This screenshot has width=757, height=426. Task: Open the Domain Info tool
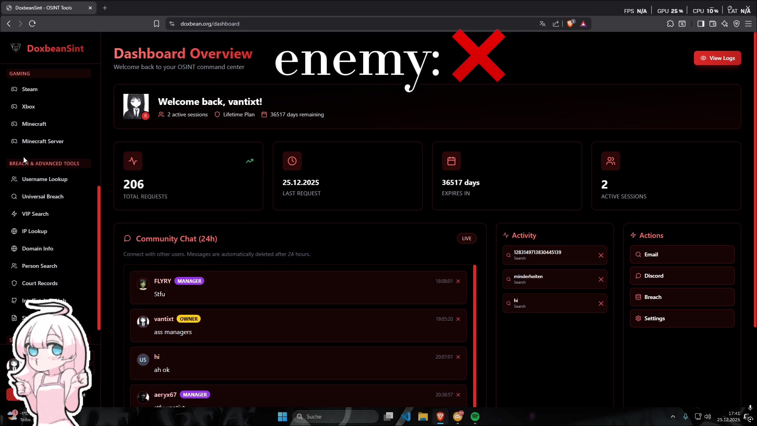click(x=37, y=248)
